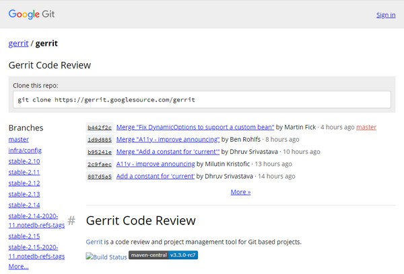Open the Sign in link
Image resolution: width=404 pixels, height=274 pixels.
coord(386,15)
